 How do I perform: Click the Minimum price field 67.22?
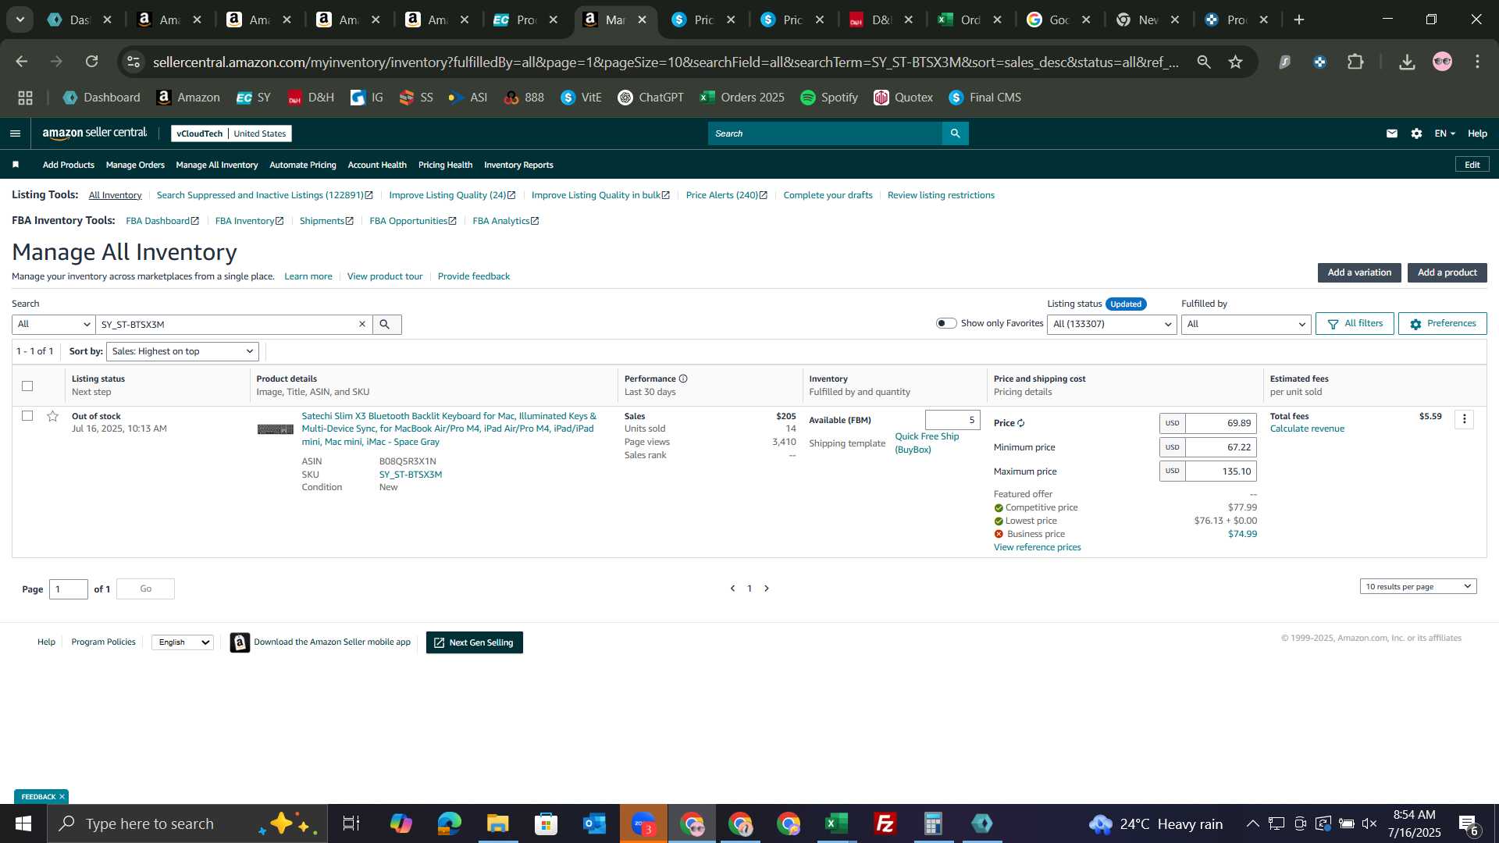(1220, 447)
